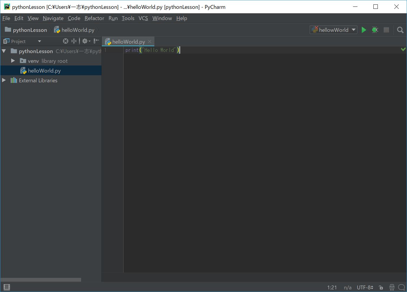Screen dimensions: 407x292
Task: Click the n/a line separator status entry
Action: point(348,287)
